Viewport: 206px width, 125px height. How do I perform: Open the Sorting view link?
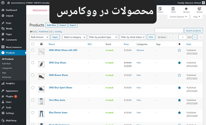[58, 32]
